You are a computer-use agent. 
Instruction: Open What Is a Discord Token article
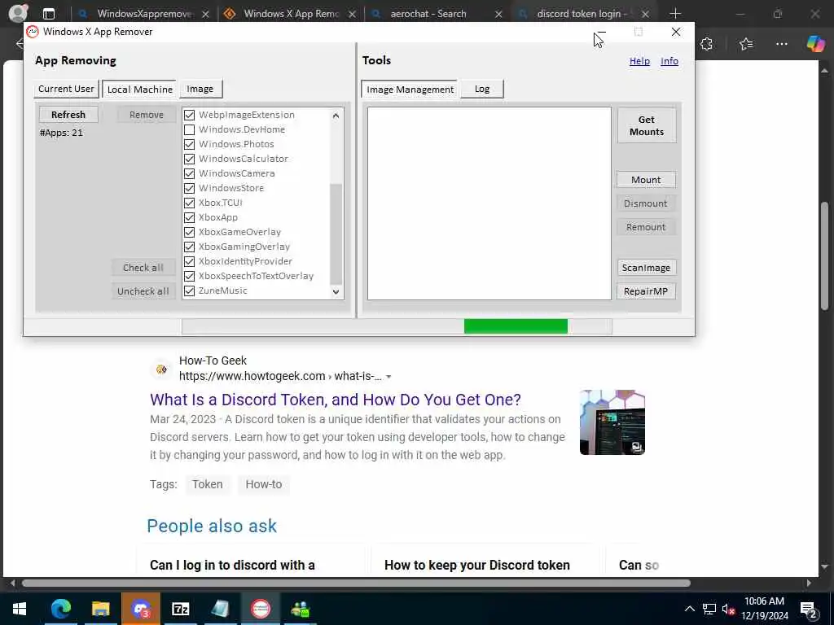[335, 400]
